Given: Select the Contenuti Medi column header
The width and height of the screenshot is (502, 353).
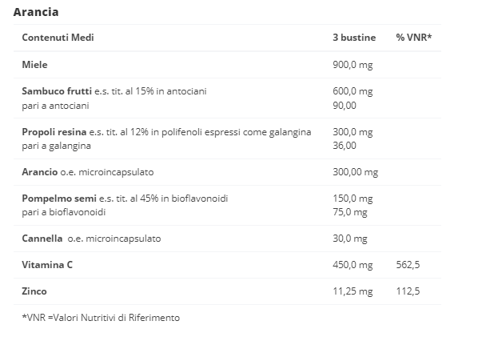Looking at the screenshot, I should [58, 38].
